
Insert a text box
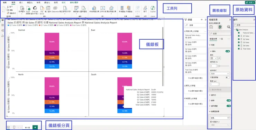[102, 9]
